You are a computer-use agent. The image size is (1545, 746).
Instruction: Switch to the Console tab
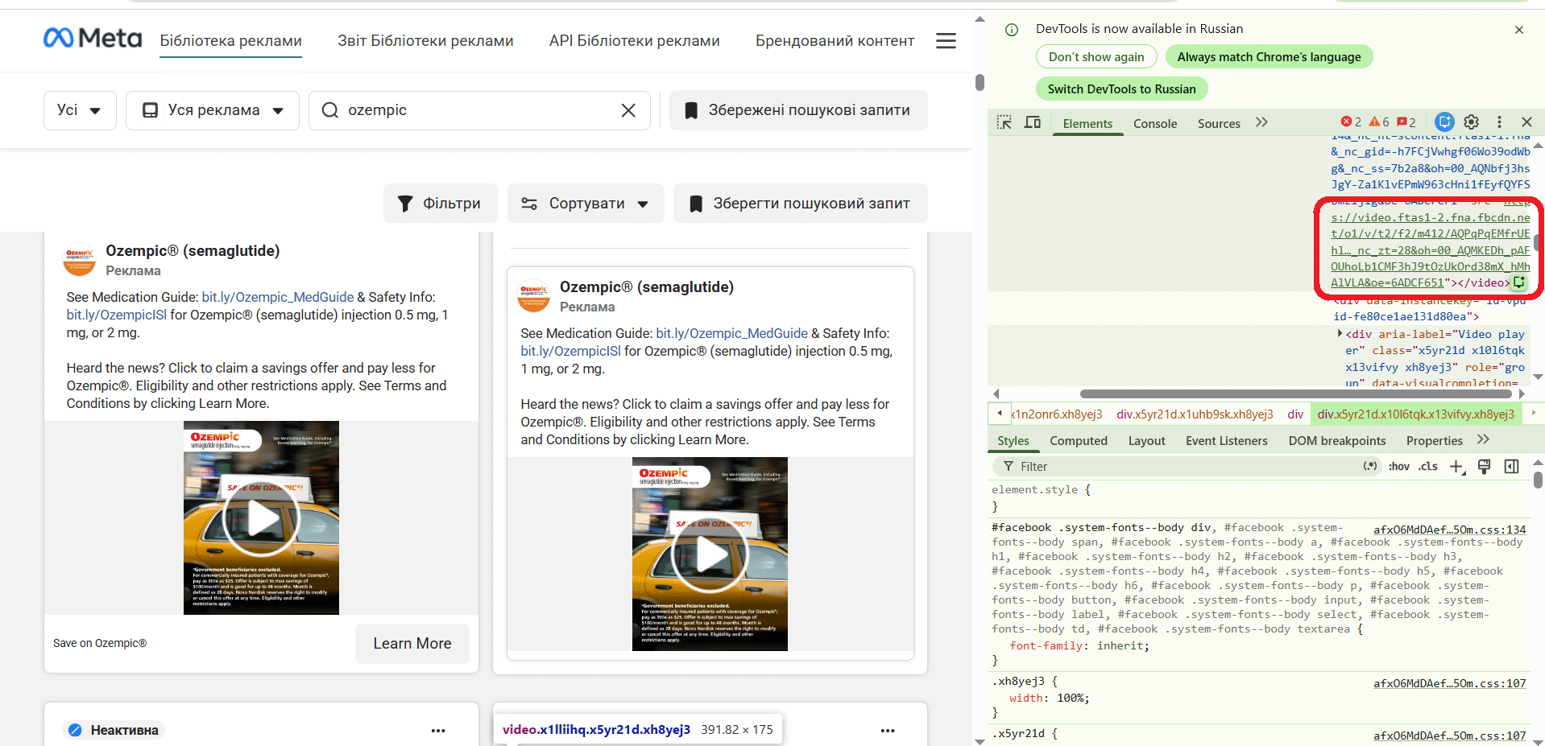coord(1155,123)
